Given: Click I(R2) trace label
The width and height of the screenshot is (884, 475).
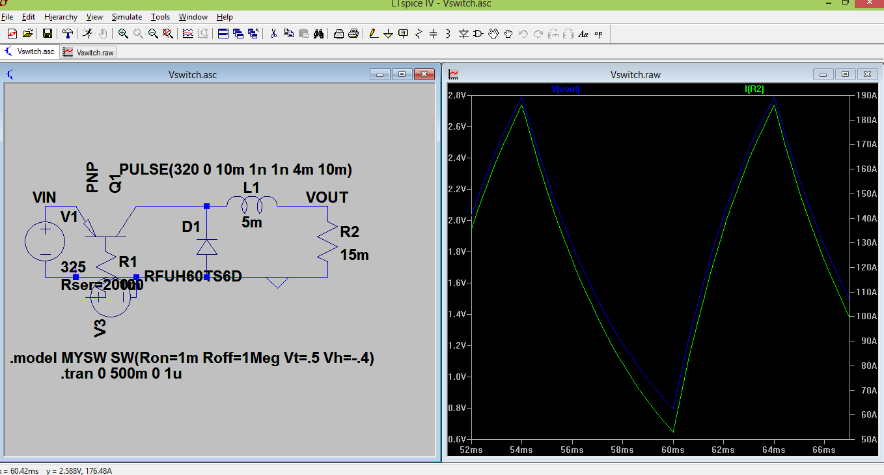Looking at the screenshot, I should coord(754,89).
